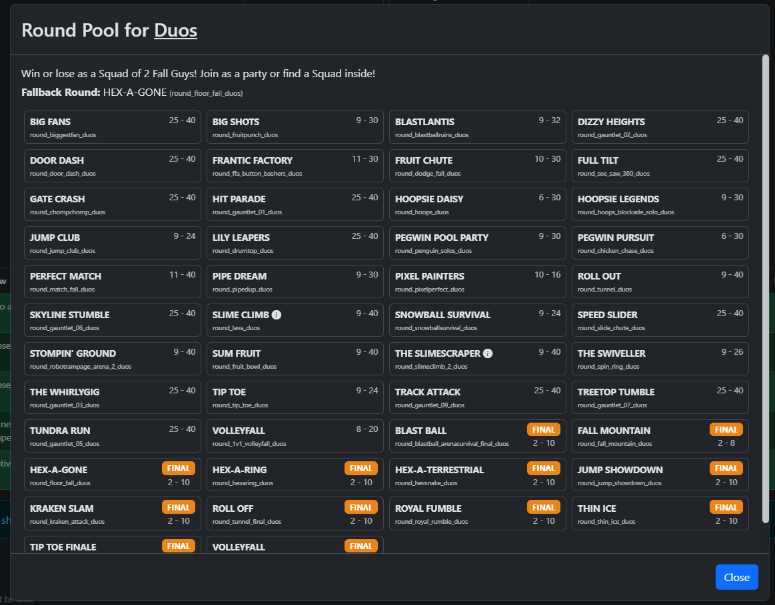
Task: Click the FINAL badge on FALL MOUNTAIN
Action: click(726, 429)
